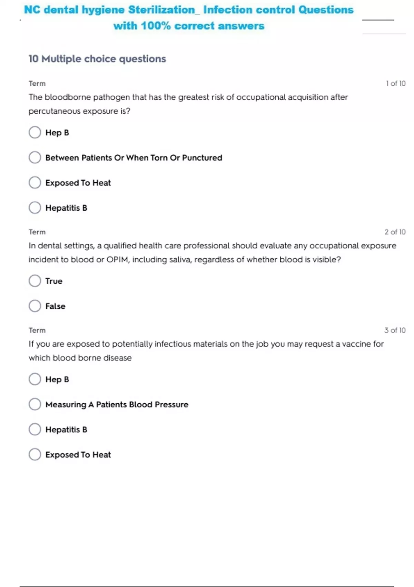Click the "3 of 10" question counter

pos(395,330)
